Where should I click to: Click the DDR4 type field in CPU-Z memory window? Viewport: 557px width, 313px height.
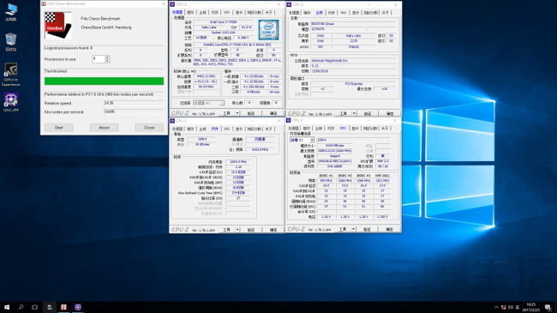click(x=202, y=140)
